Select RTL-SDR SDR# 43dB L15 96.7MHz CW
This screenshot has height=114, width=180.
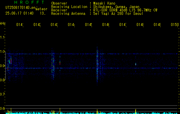(x=125, y=10)
